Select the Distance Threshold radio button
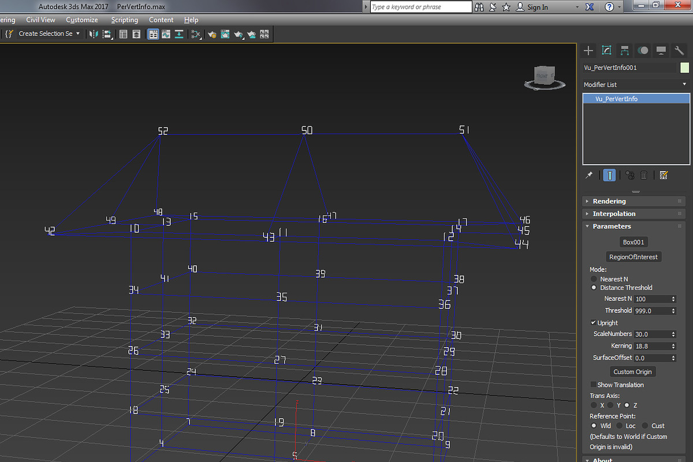693x462 pixels. pyautogui.click(x=594, y=288)
